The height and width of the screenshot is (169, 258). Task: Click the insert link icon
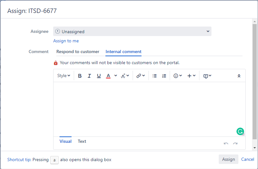coord(139,76)
